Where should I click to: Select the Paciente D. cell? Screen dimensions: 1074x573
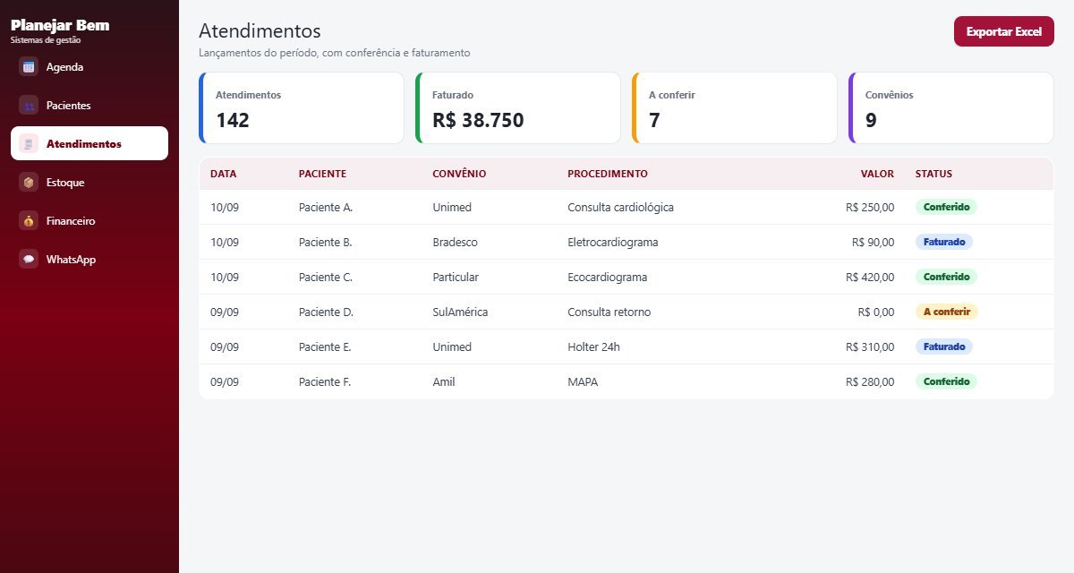(x=326, y=312)
